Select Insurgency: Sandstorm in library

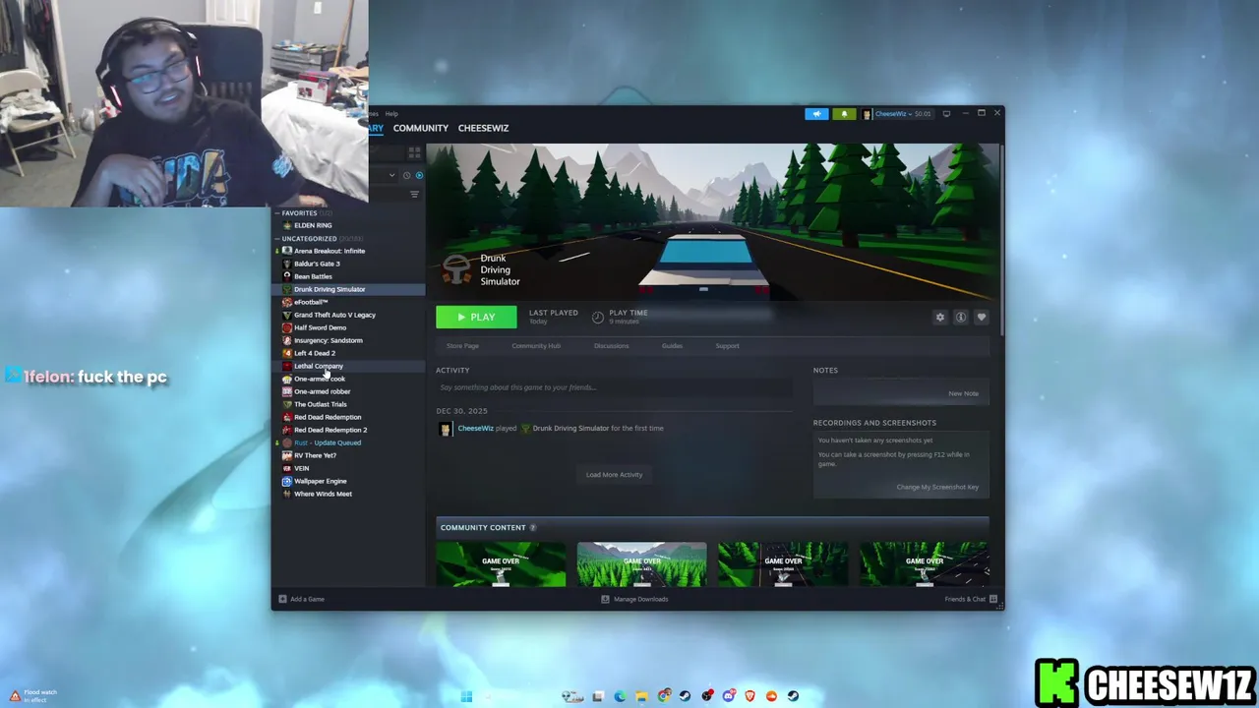pos(348,340)
